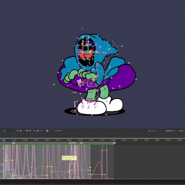Viewport: 185px width, 185px height.
Task: Click the Reset Exposure icon
Action: [38, 131]
